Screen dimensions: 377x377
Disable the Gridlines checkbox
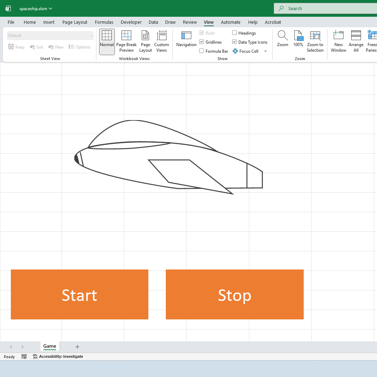tap(201, 42)
